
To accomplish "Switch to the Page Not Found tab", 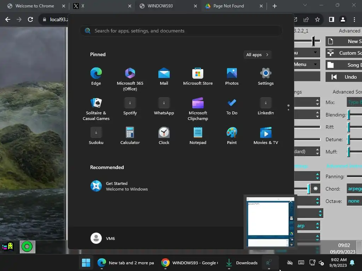I will (x=234, y=6).
